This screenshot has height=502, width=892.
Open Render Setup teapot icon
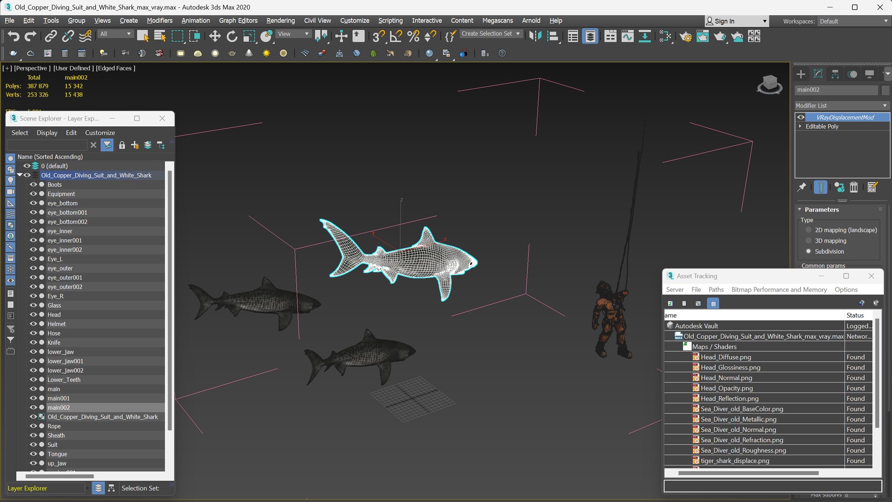[x=686, y=36]
